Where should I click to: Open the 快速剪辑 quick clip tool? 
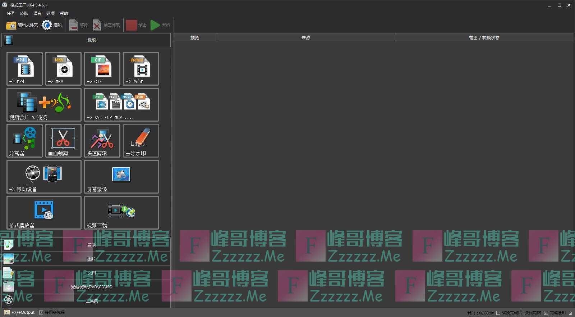[x=102, y=140]
